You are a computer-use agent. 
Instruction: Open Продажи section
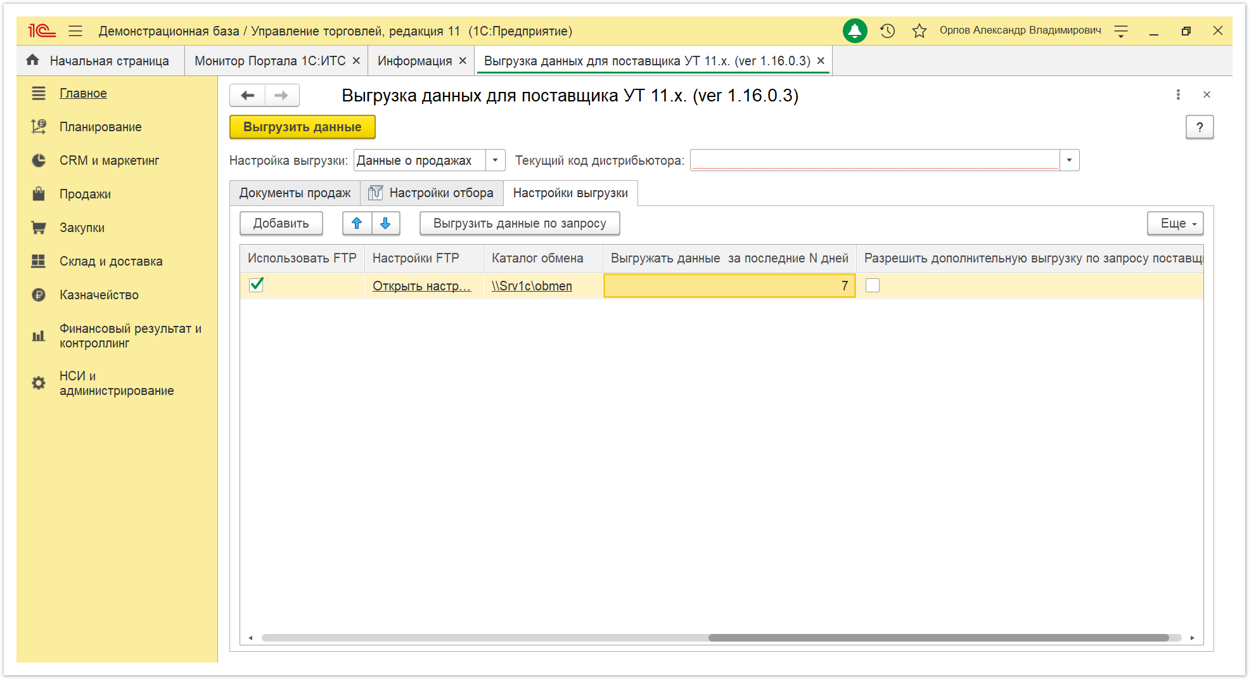85,194
